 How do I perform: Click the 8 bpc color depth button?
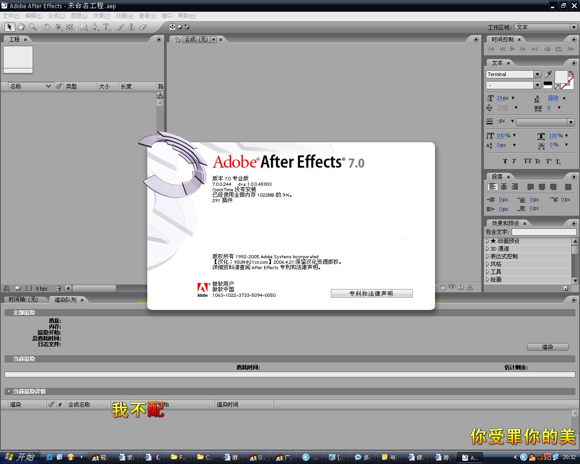[x=42, y=288]
